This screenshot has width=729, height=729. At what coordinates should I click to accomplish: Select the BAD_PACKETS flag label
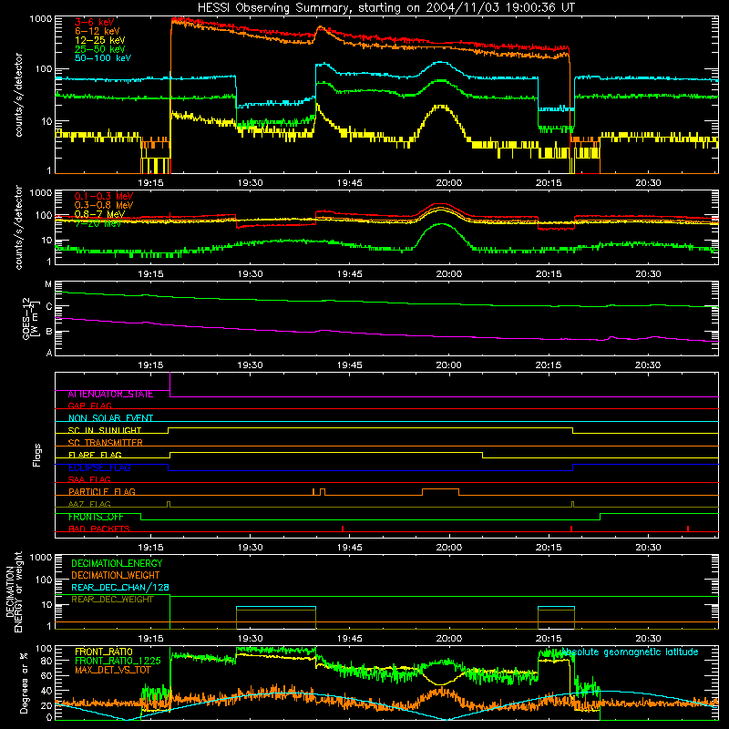click(99, 529)
